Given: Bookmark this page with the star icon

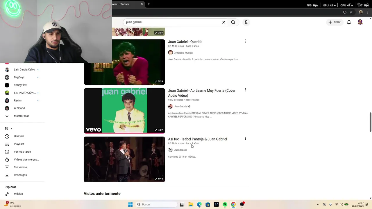Looking at the screenshot, I should pos(351,12).
